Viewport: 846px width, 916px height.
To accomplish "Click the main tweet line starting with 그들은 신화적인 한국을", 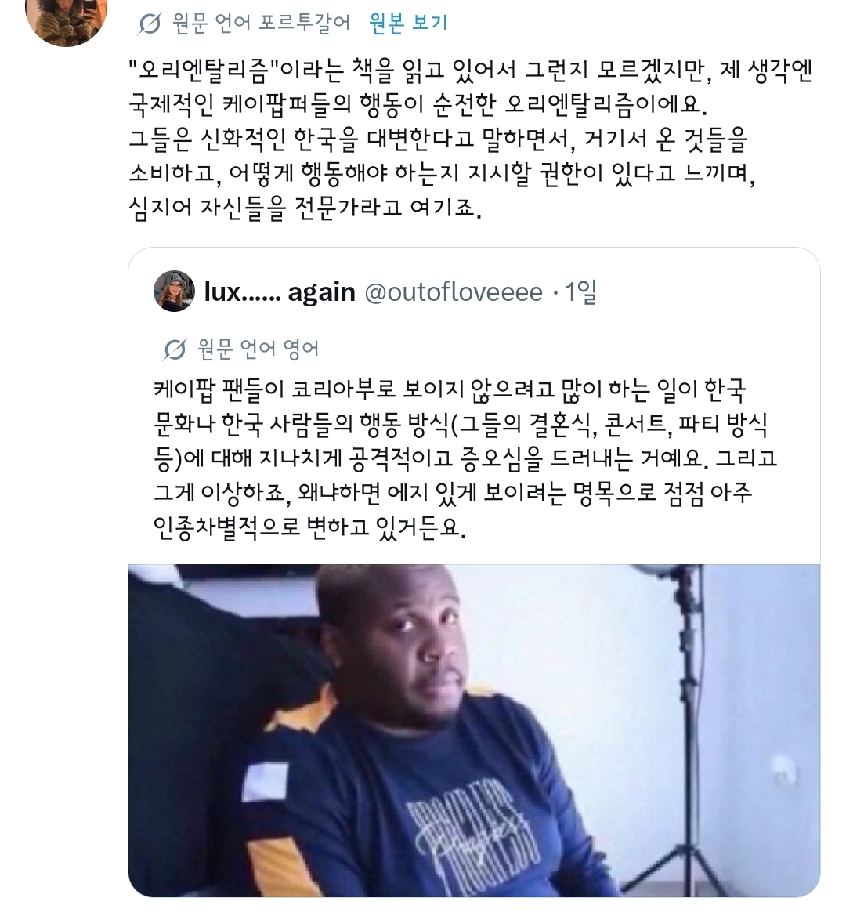I will coord(438,139).
